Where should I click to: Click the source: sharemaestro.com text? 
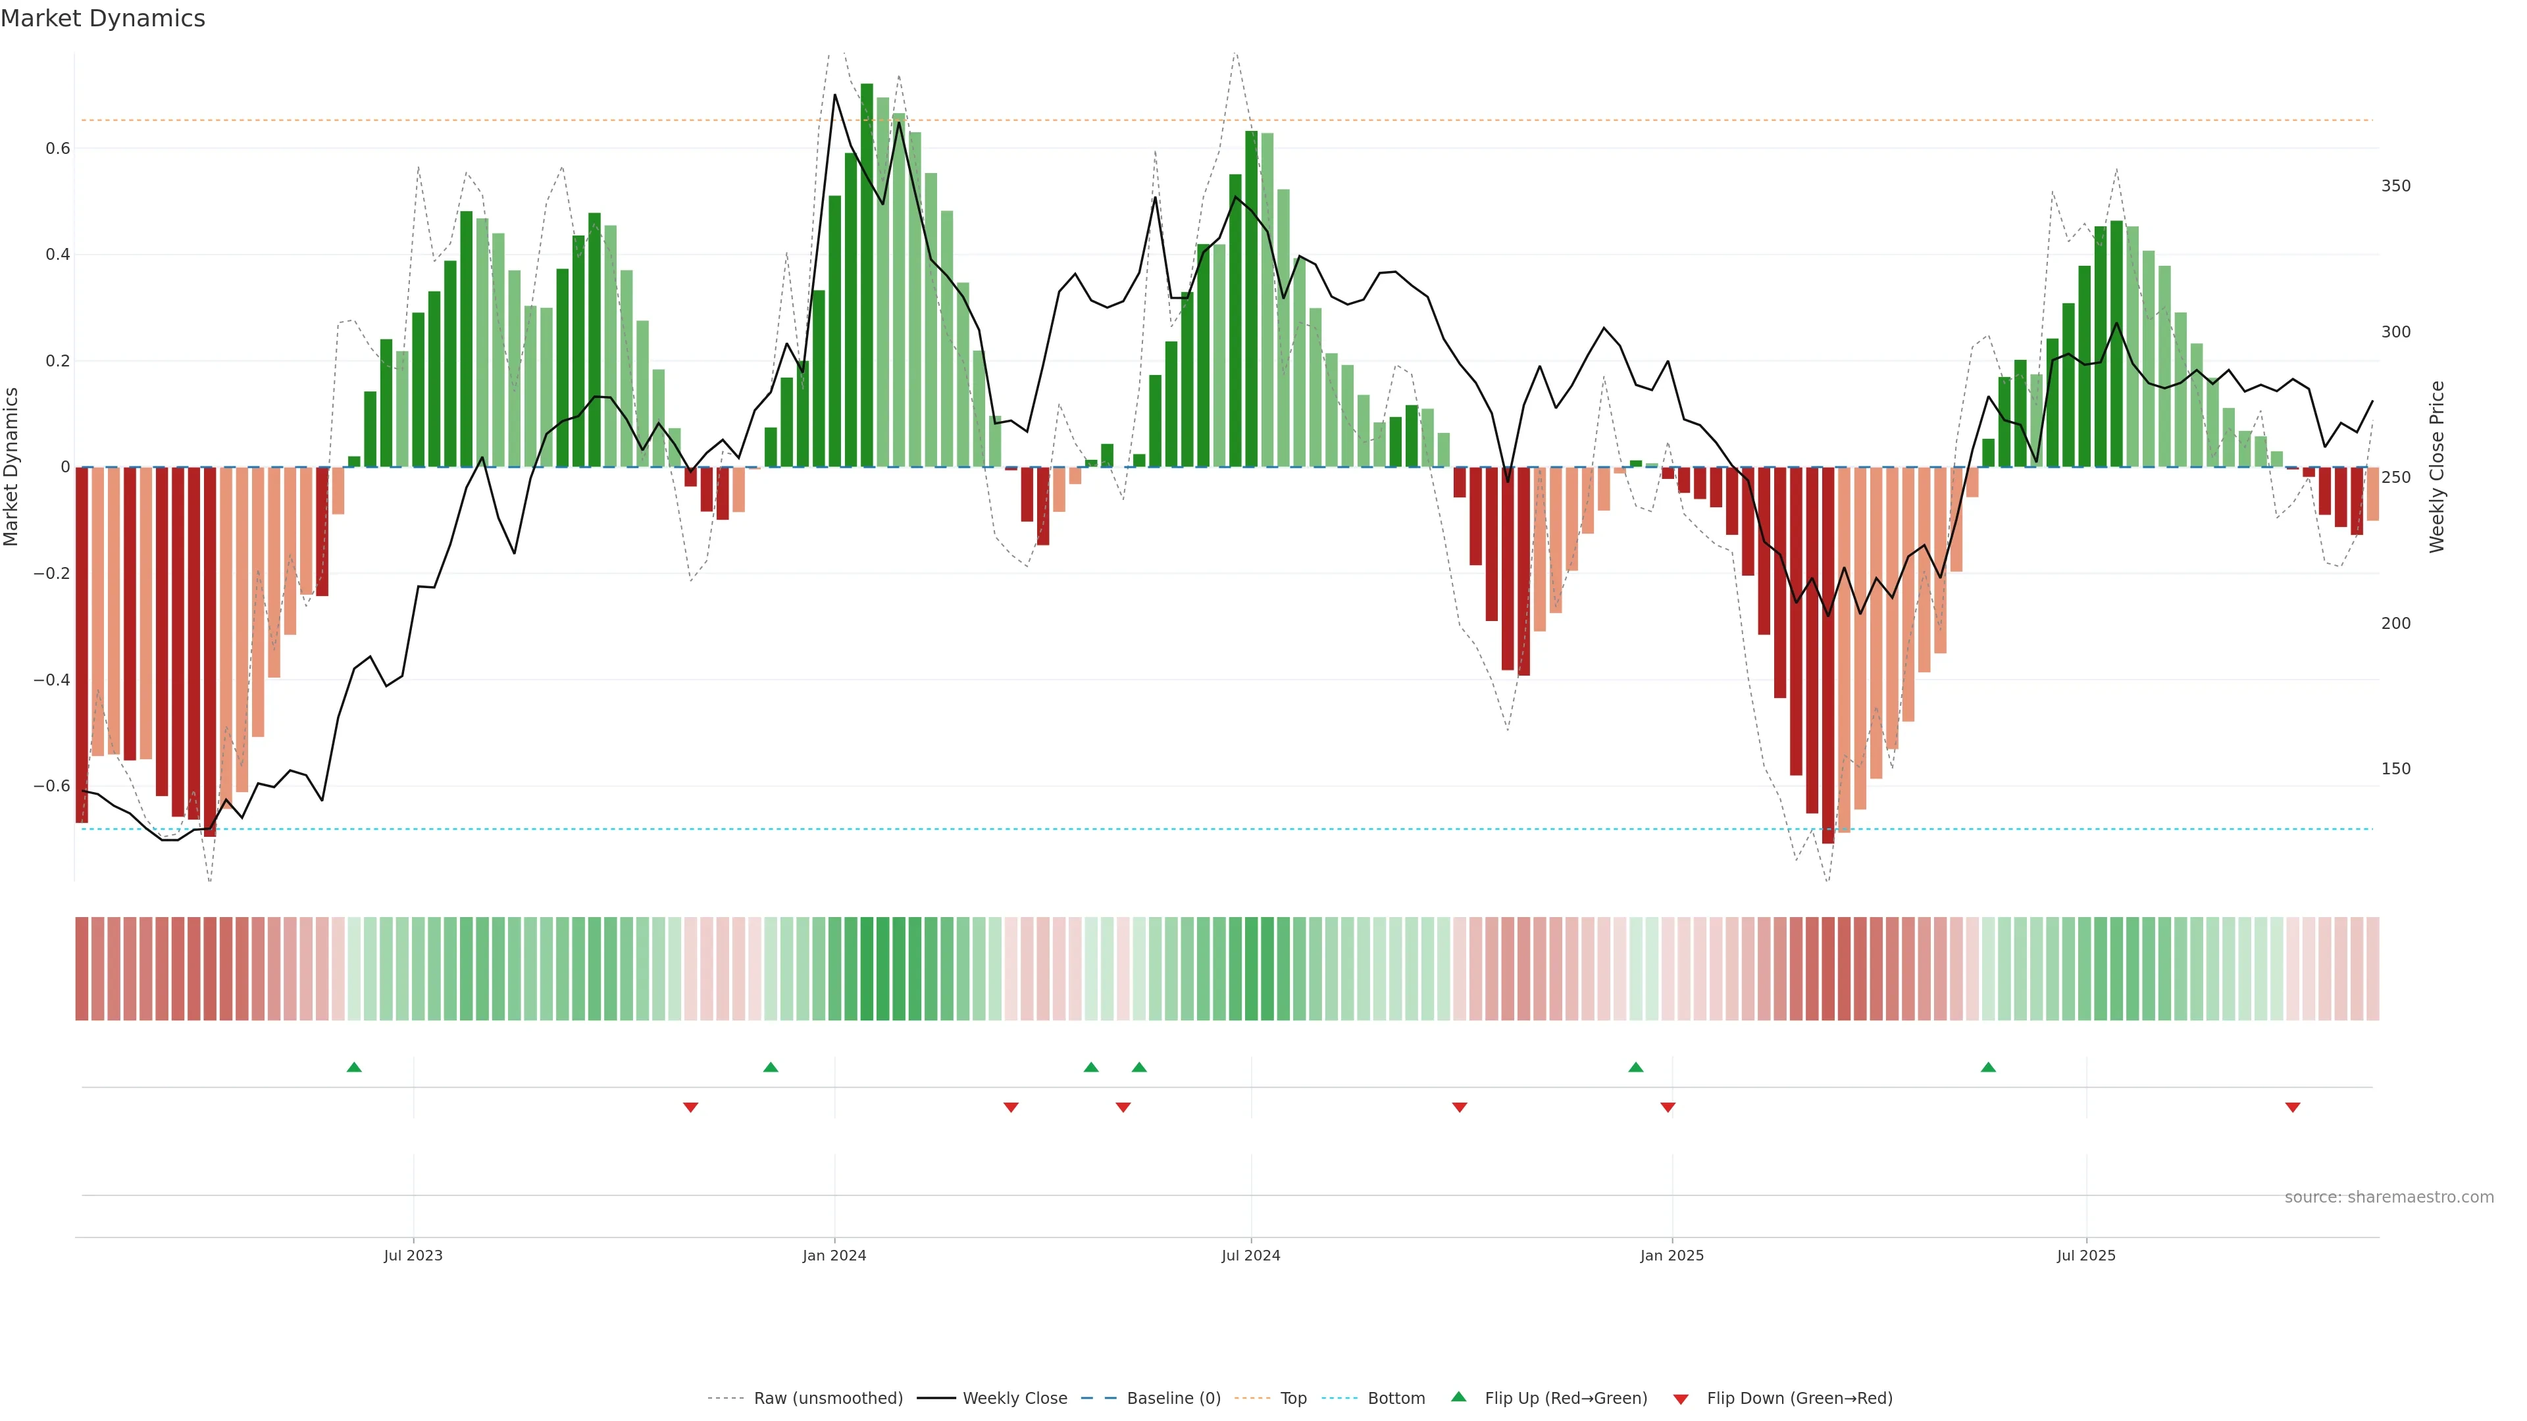(2389, 1197)
